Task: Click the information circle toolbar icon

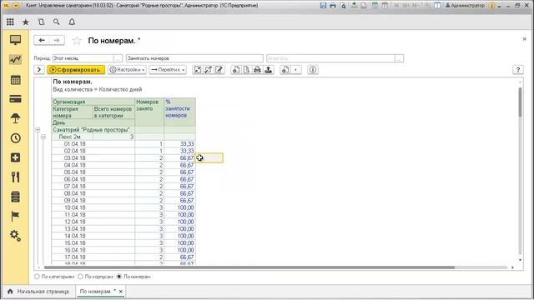Action: coord(313,70)
